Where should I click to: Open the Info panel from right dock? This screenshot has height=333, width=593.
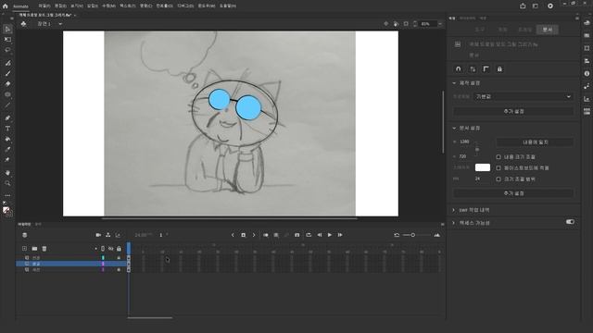587,74
